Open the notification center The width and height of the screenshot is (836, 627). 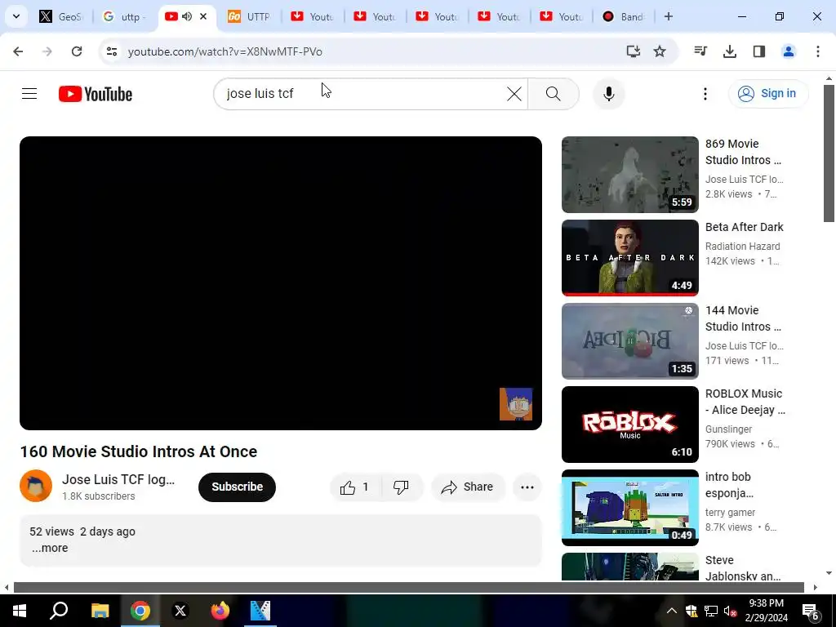coord(811,611)
